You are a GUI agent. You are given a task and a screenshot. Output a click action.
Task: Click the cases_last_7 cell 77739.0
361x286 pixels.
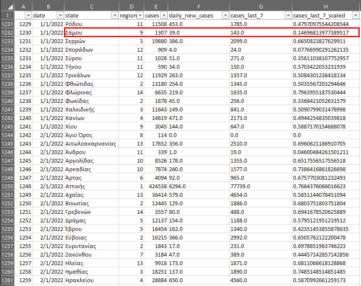(x=261, y=186)
